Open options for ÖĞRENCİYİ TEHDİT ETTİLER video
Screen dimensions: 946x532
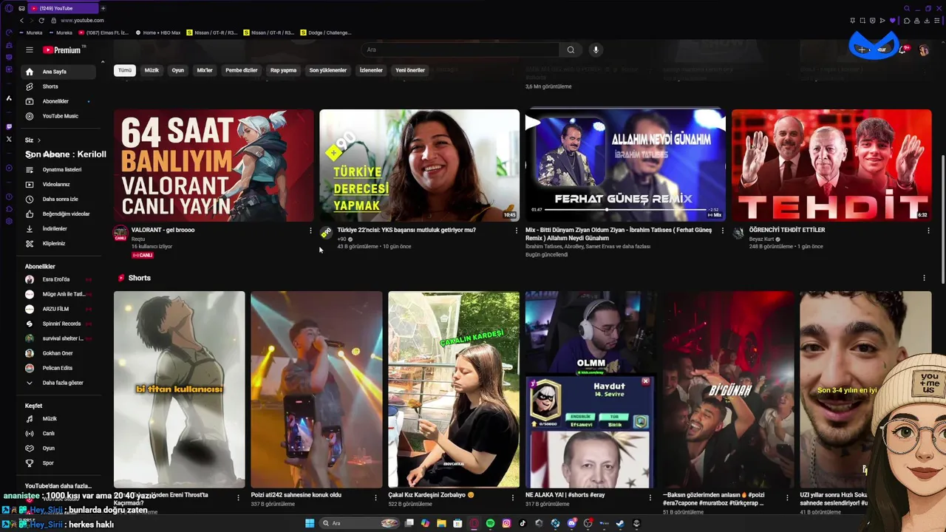(x=928, y=231)
